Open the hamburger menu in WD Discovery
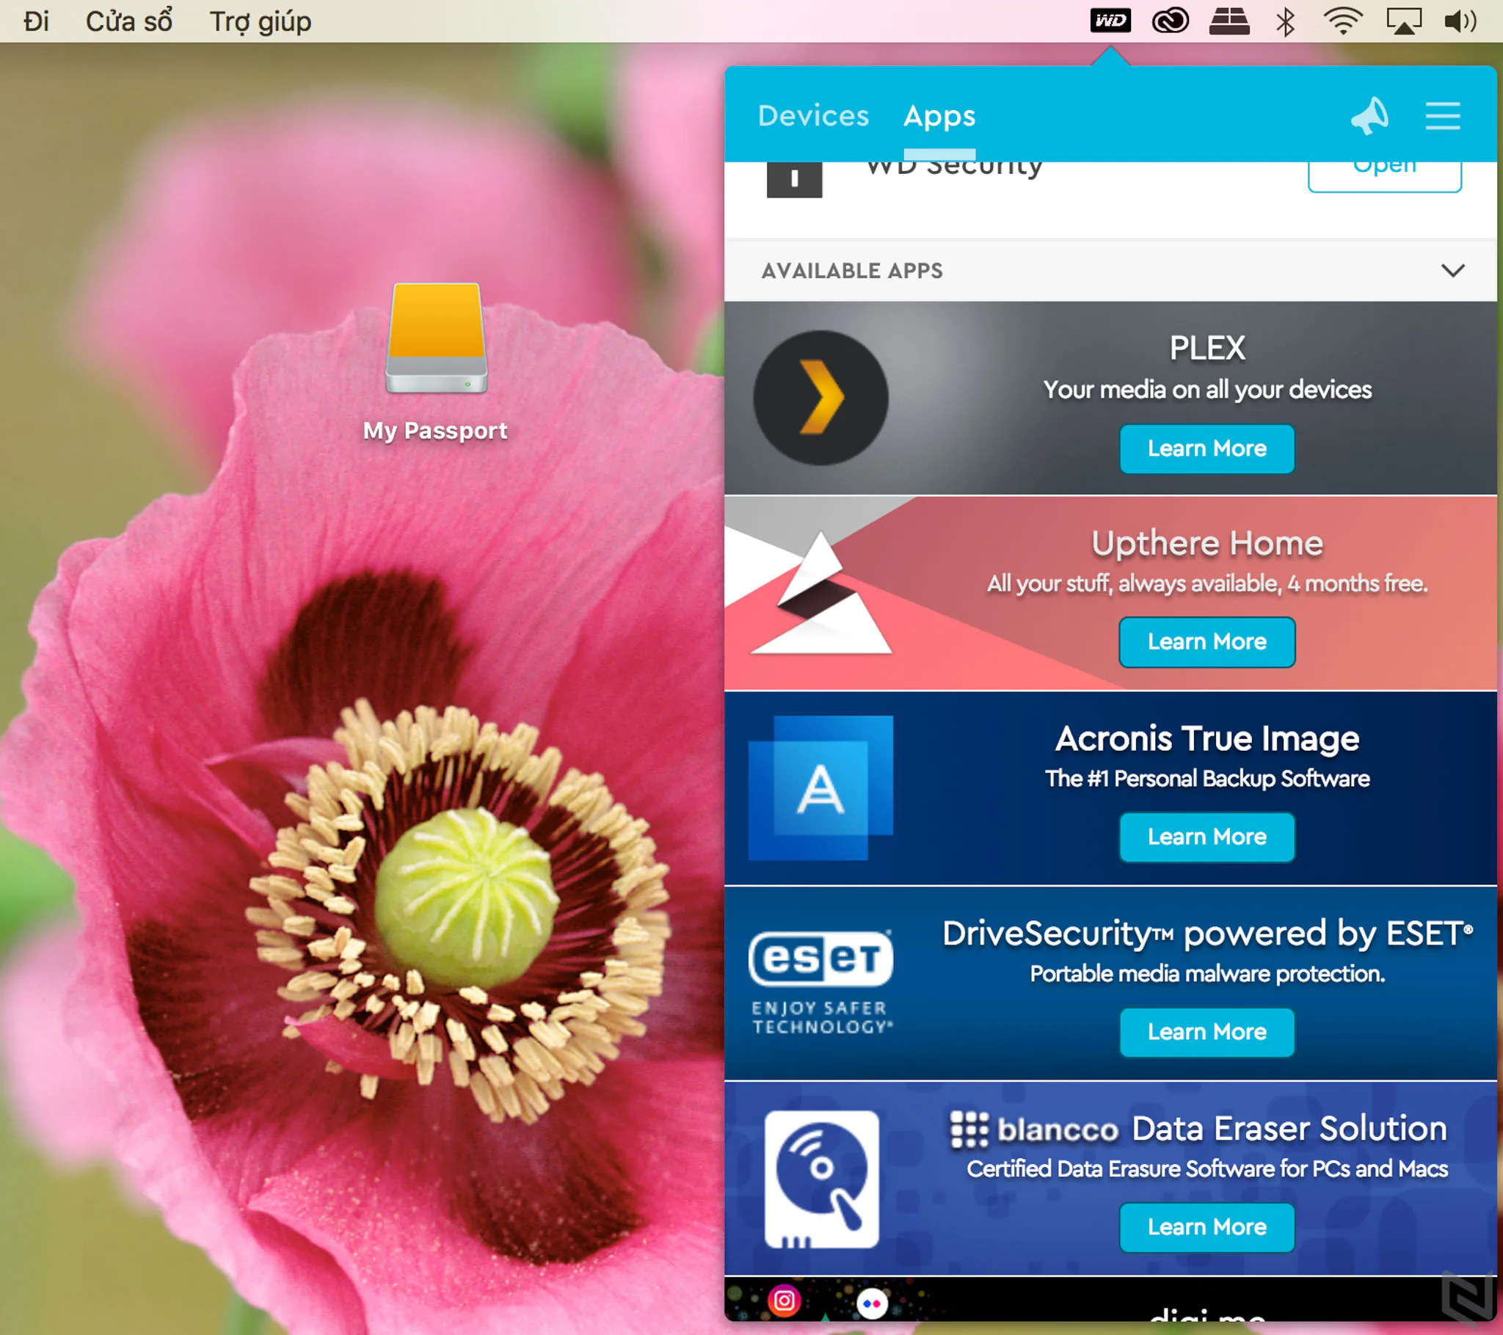The image size is (1503, 1335). pyautogui.click(x=1443, y=115)
